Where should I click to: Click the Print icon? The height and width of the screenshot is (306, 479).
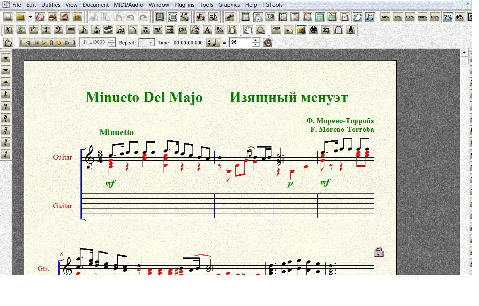tap(53, 17)
